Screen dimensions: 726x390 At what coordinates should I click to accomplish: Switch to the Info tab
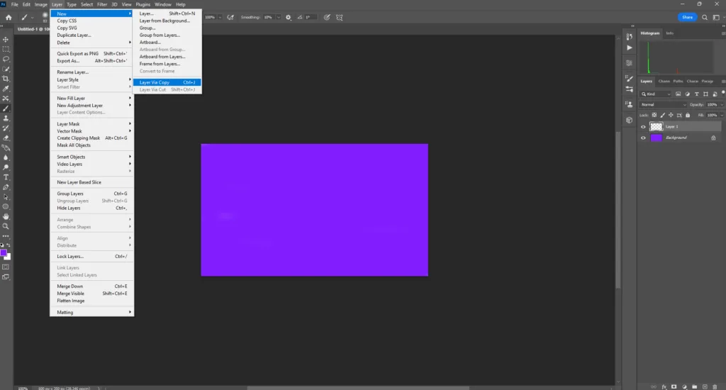669,33
